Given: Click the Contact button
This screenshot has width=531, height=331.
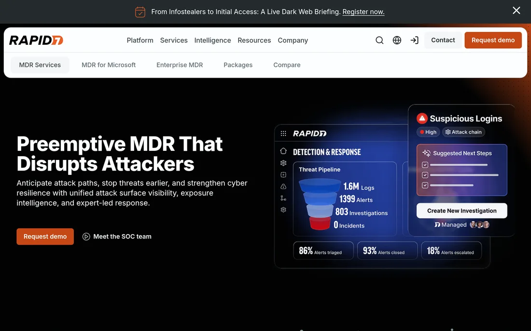Looking at the screenshot, I should pos(443,40).
